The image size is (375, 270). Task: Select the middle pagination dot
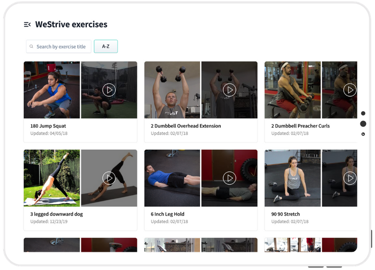point(362,124)
